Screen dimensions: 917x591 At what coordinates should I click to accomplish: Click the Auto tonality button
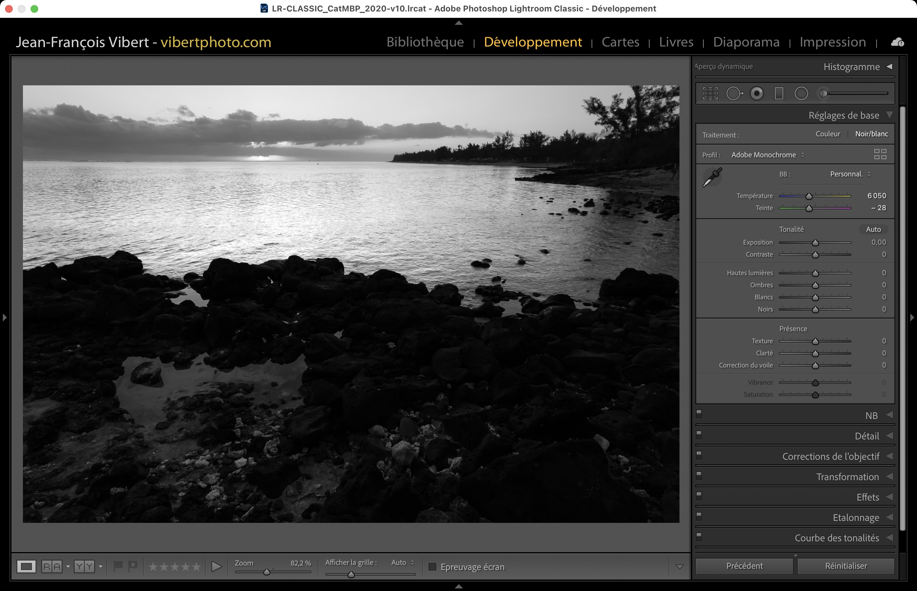873,230
